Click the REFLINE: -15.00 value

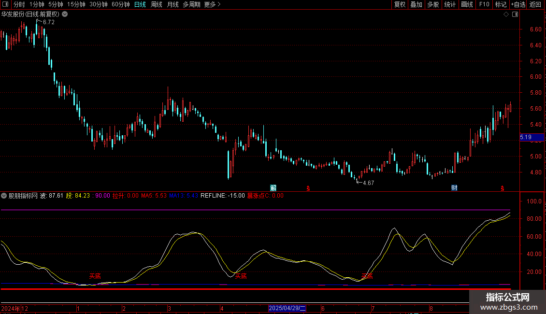(223, 196)
